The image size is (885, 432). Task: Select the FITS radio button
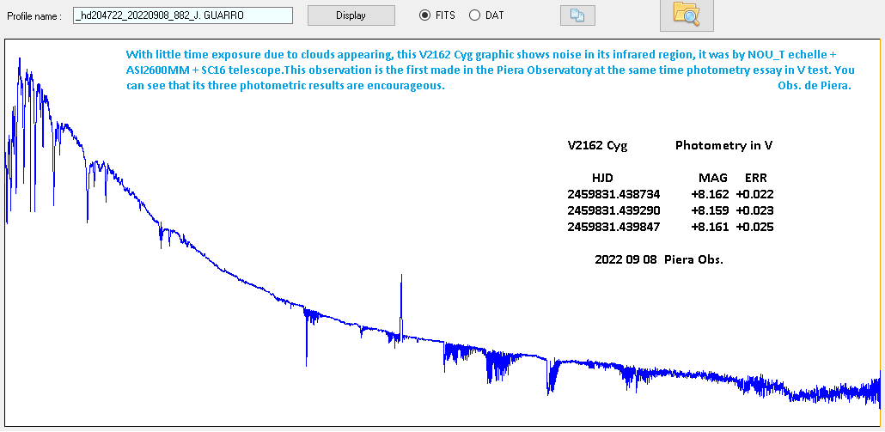[424, 15]
